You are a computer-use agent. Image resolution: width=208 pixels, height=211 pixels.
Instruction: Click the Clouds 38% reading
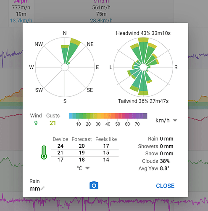coord(156,161)
